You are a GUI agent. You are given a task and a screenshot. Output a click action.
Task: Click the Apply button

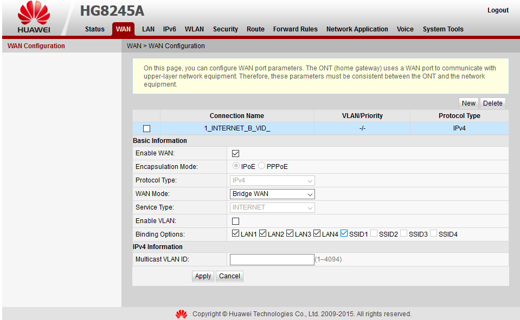click(x=203, y=276)
